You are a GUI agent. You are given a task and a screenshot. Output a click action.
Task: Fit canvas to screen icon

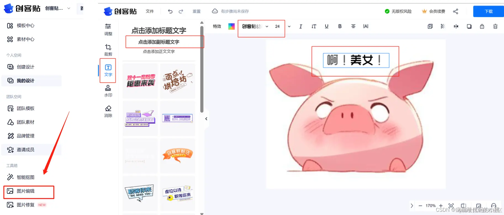pyautogui.click(x=451, y=206)
